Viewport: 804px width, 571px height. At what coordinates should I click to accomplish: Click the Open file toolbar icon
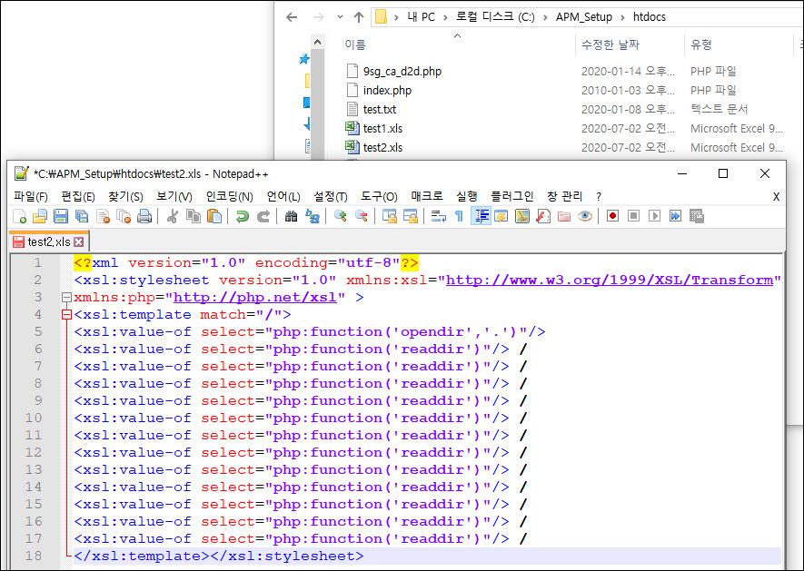(40, 216)
